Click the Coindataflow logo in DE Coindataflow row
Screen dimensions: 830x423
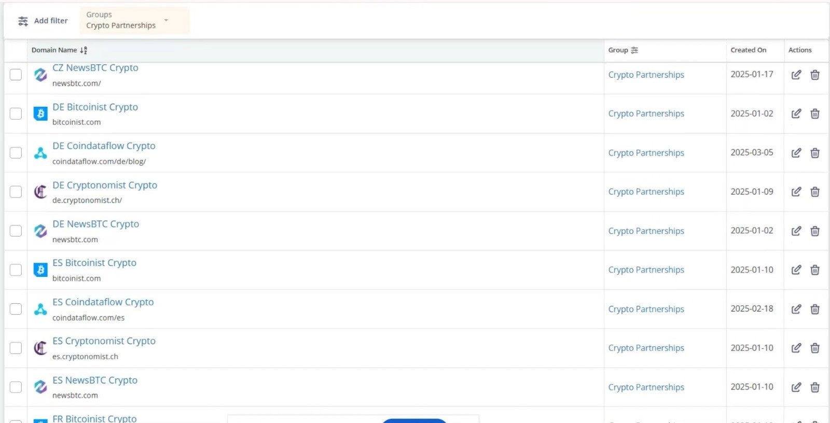[x=40, y=153]
